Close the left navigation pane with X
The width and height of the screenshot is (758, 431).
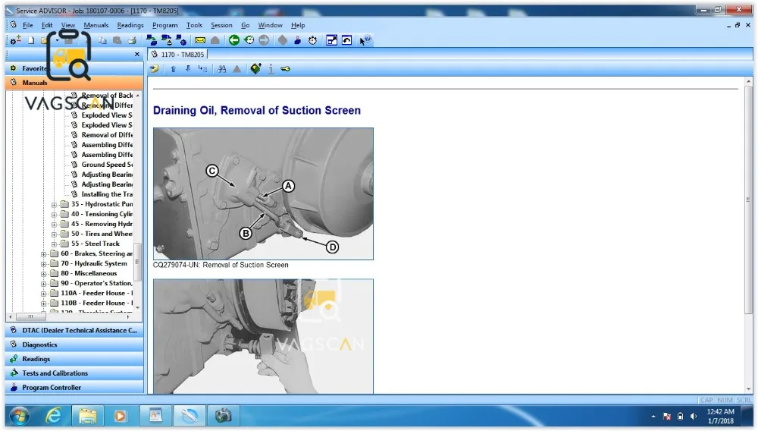136,54
